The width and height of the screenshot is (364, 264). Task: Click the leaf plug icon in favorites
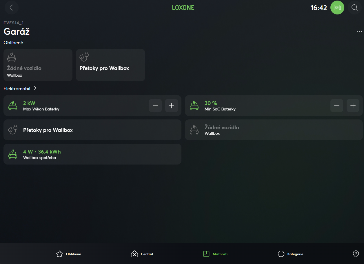[x=84, y=57]
